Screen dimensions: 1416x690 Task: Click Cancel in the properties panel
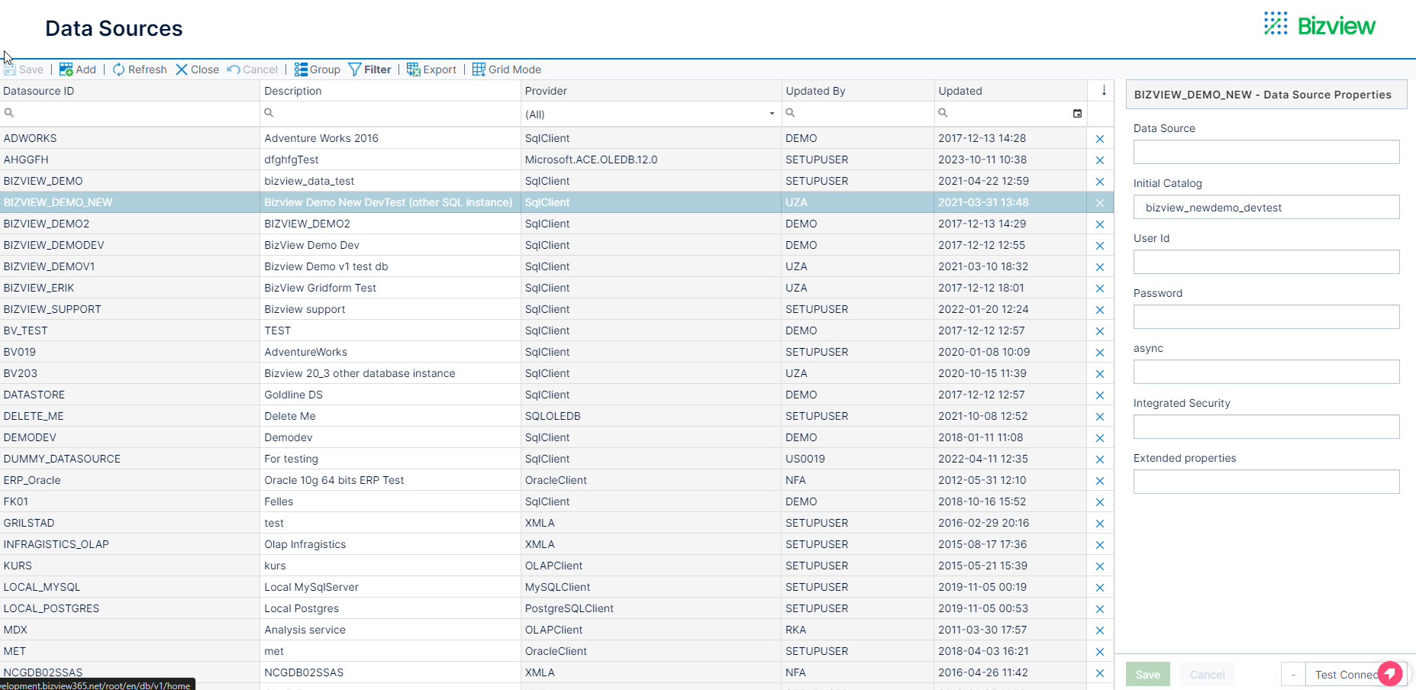(1207, 675)
